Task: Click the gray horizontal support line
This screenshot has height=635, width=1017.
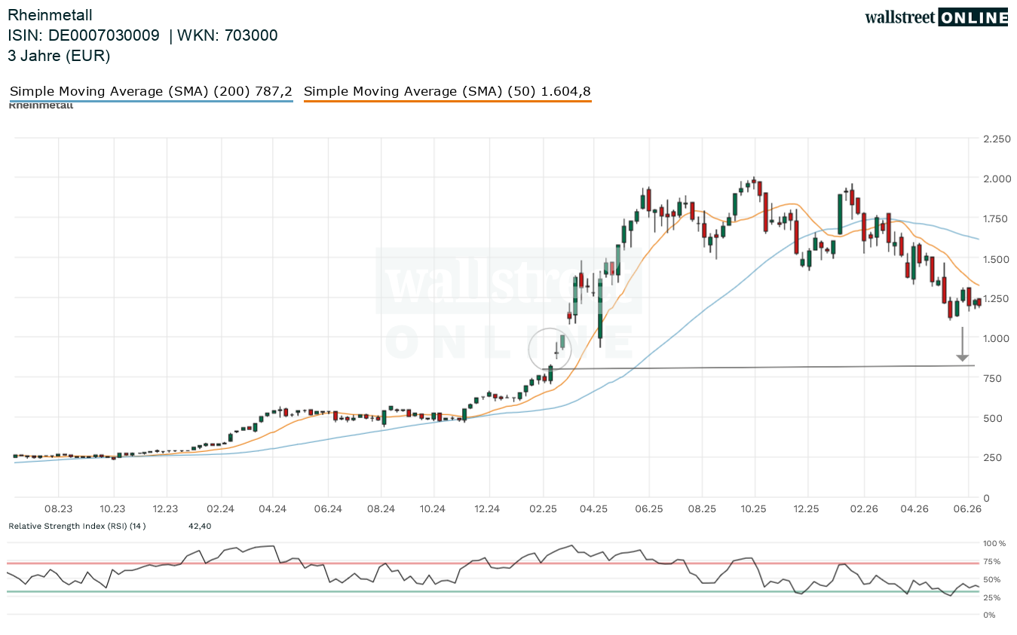Action: tap(758, 367)
